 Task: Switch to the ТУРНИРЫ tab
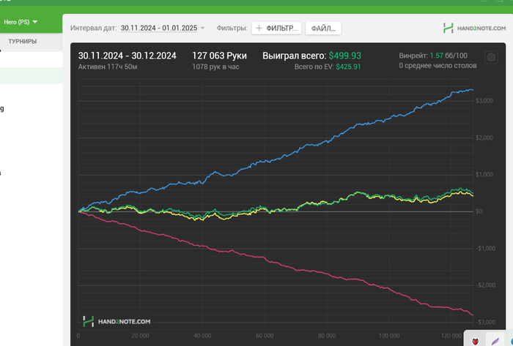(22, 42)
